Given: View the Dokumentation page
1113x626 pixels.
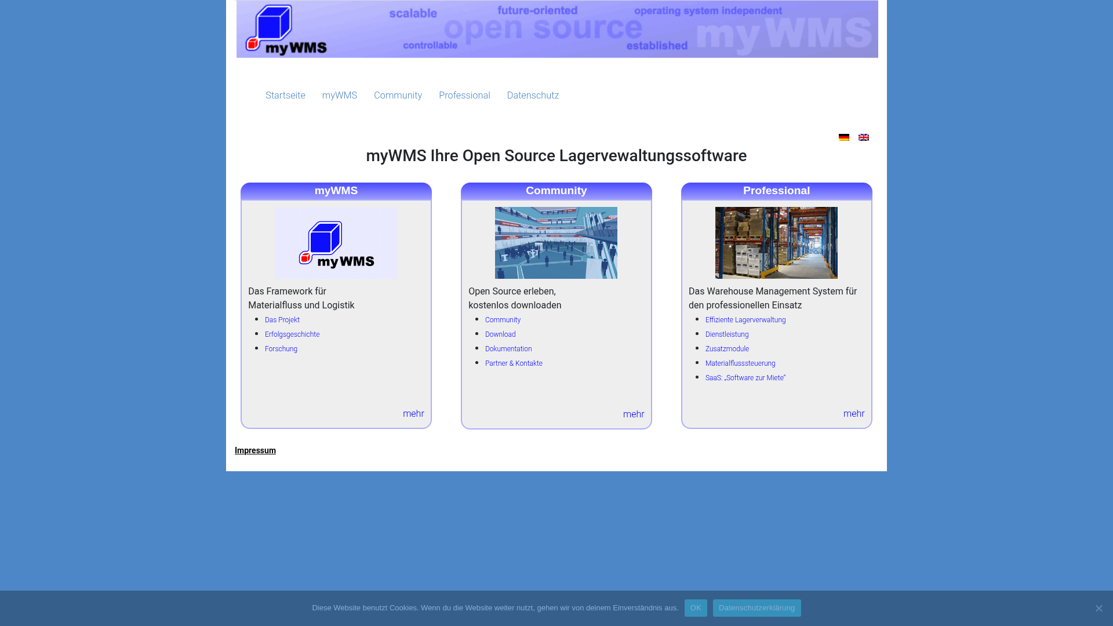Looking at the screenshot, I should click(x=508, y=348).
